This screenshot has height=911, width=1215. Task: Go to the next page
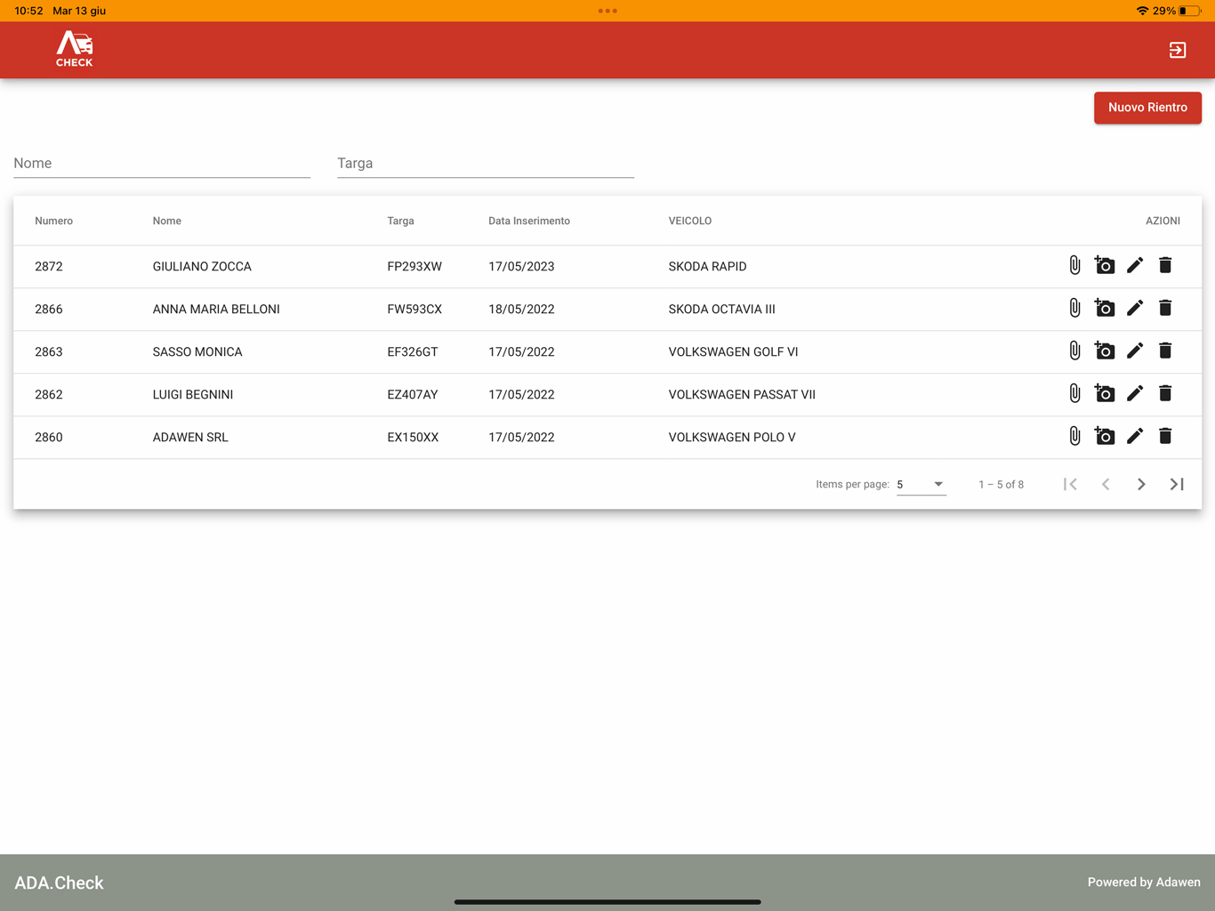click(1141, 484)
